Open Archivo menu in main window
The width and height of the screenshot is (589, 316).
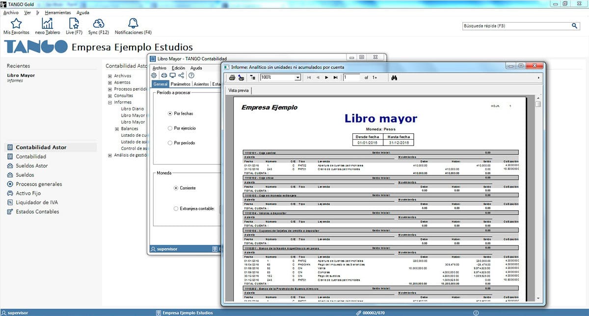(11, 12)
